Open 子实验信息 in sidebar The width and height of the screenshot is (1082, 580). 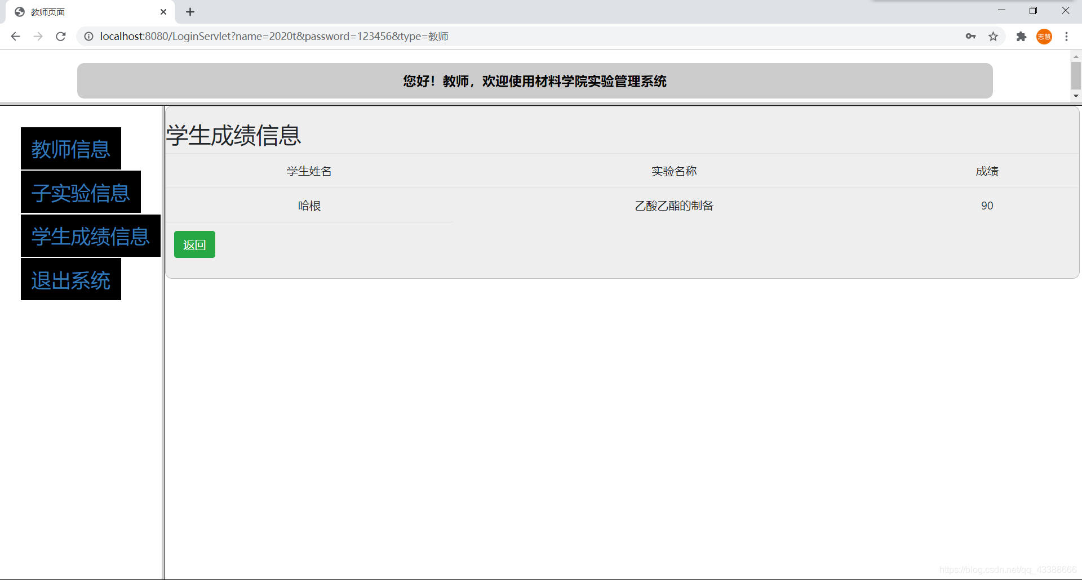click(81, 193)
